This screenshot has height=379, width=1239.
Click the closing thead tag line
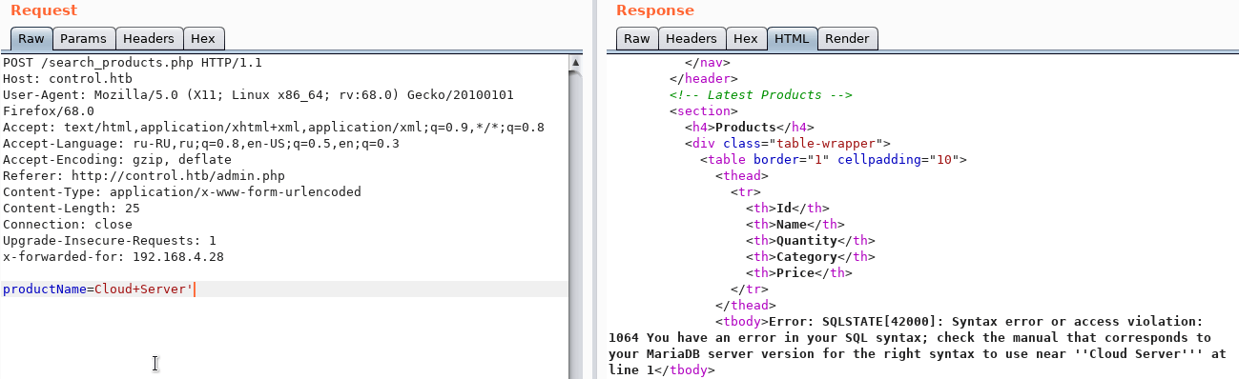[746, 306]
